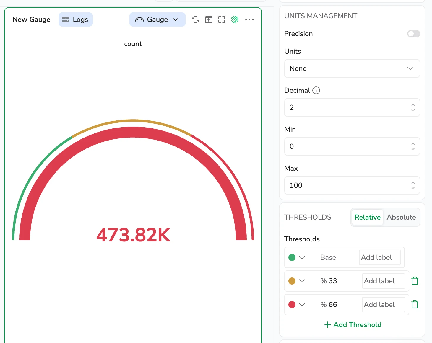Click the Add label field for % 33

[x=384, y=281]
